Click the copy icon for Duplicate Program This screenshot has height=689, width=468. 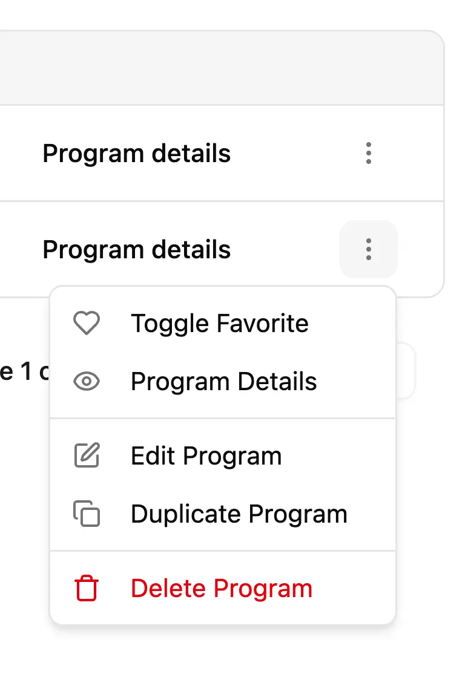(87, 514)
